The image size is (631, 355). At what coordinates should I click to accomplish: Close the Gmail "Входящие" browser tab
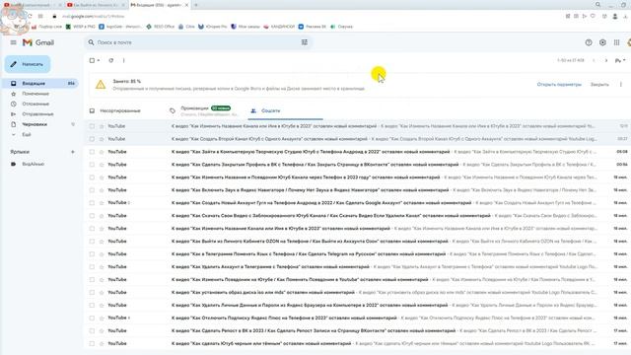(x=186, y=5)
